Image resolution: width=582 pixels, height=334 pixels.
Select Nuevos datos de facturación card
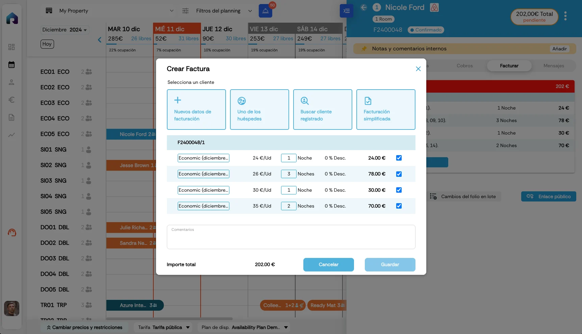196,110
